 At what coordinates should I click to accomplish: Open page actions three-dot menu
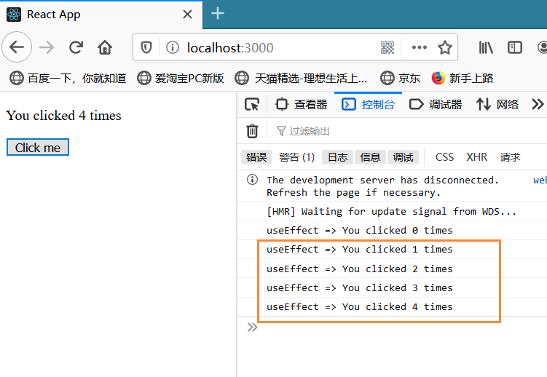419,47
